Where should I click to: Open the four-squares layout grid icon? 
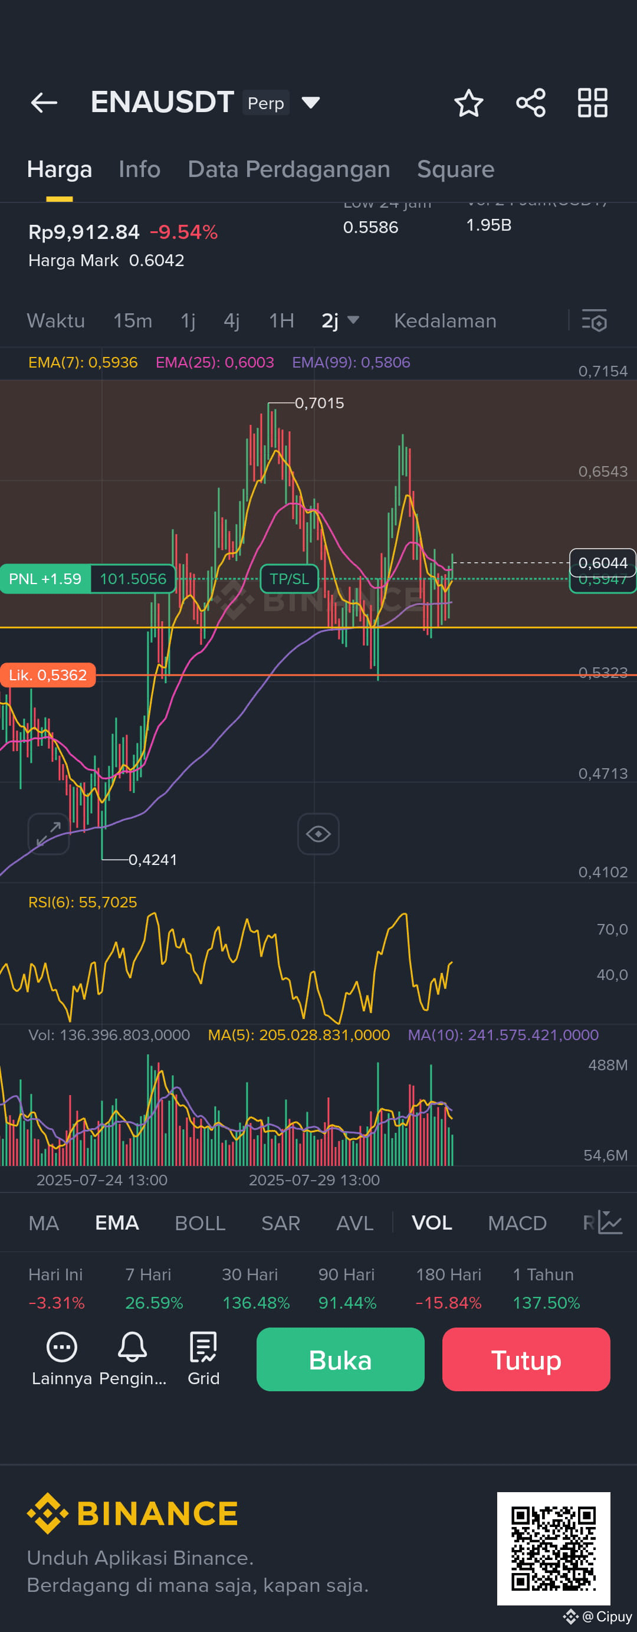pos(593,103)
